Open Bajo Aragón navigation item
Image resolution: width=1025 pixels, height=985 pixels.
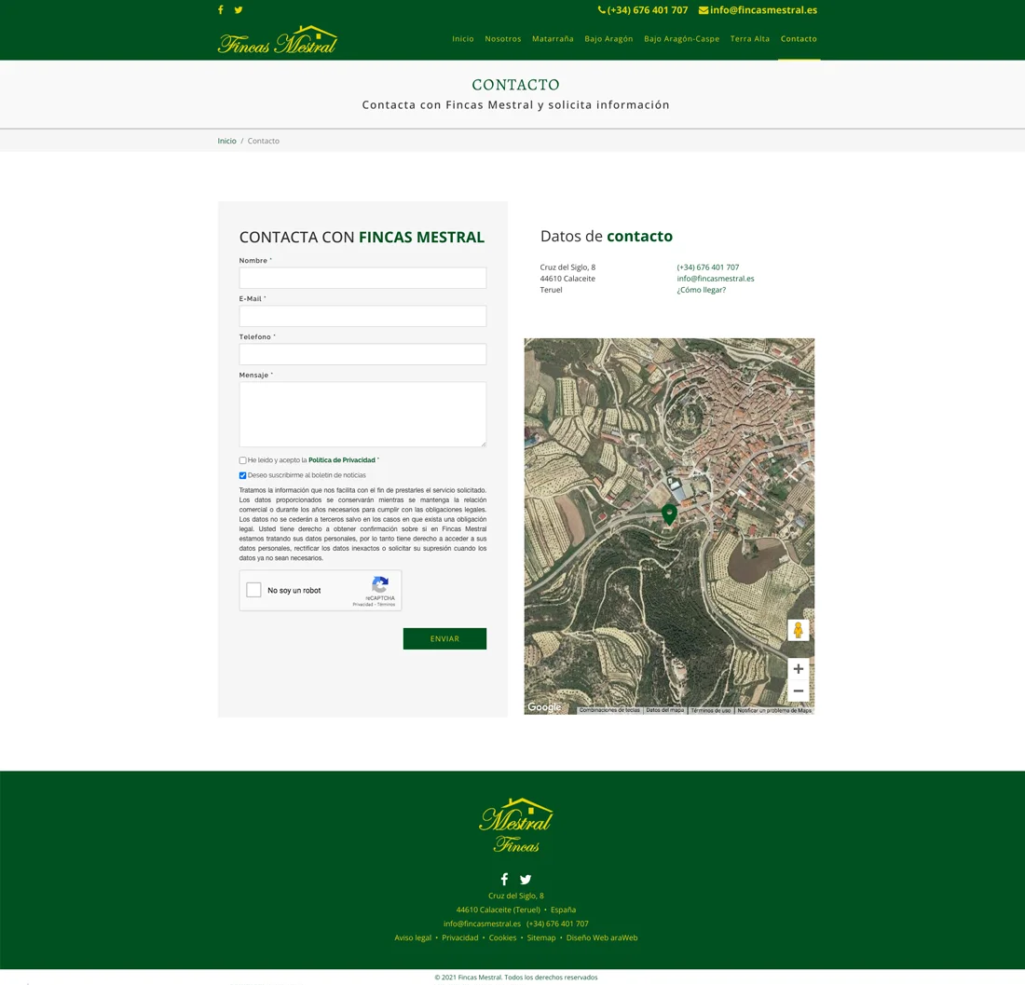point(608,38)
